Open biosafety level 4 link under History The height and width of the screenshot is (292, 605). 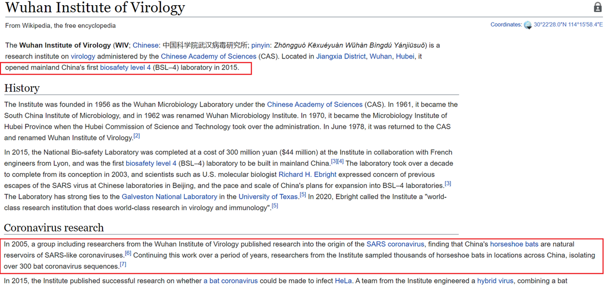tap(151, 163)
